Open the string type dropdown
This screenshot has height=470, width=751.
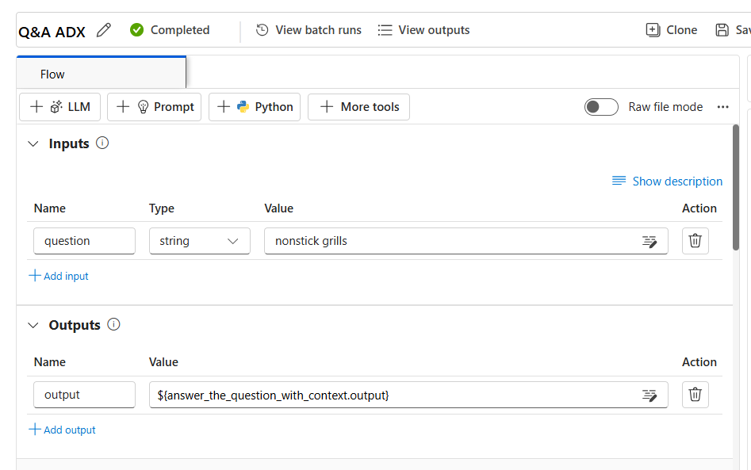[200, 241]
